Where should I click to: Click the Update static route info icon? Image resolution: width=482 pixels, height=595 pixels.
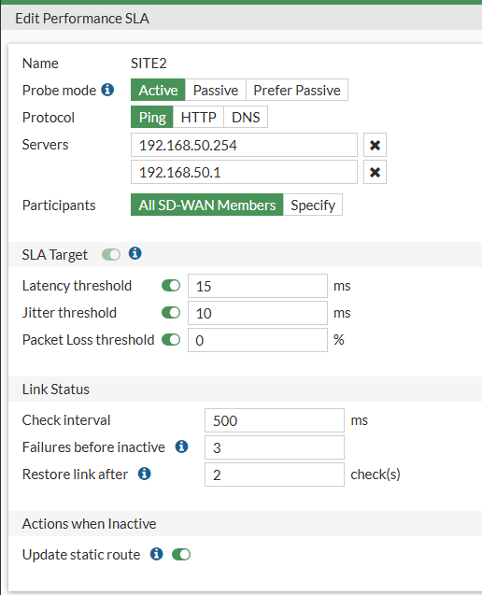pyautogui.click(x=156, y=554)
